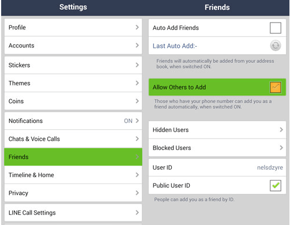290x225 pixels.
Task: Select the highlighted Allow Others to Add row
Action: click(x=217, y=87)
